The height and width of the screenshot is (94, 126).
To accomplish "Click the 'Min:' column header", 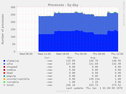I will 70,58.
